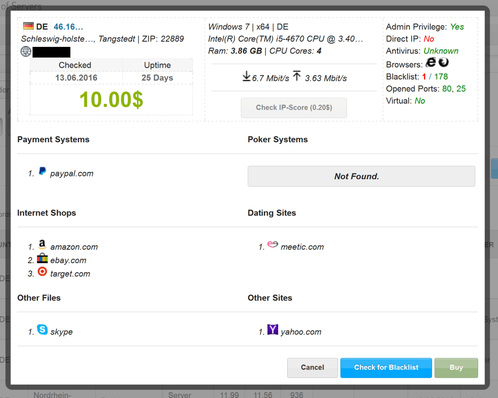The width and height of the screenshot is (498, 398).
Task: Click the 3.63 Mbit/s upload speed
Action: click(x=326, y=78)
